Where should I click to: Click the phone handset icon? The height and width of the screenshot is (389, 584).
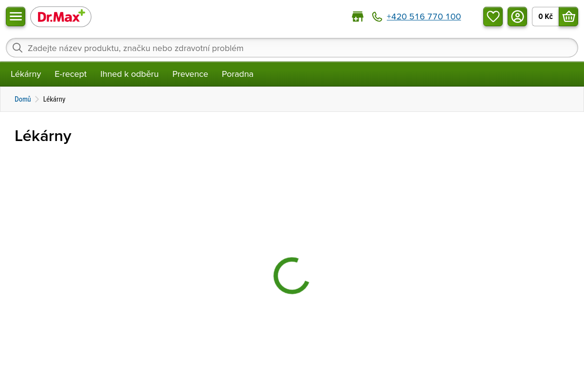coord(377,17)
